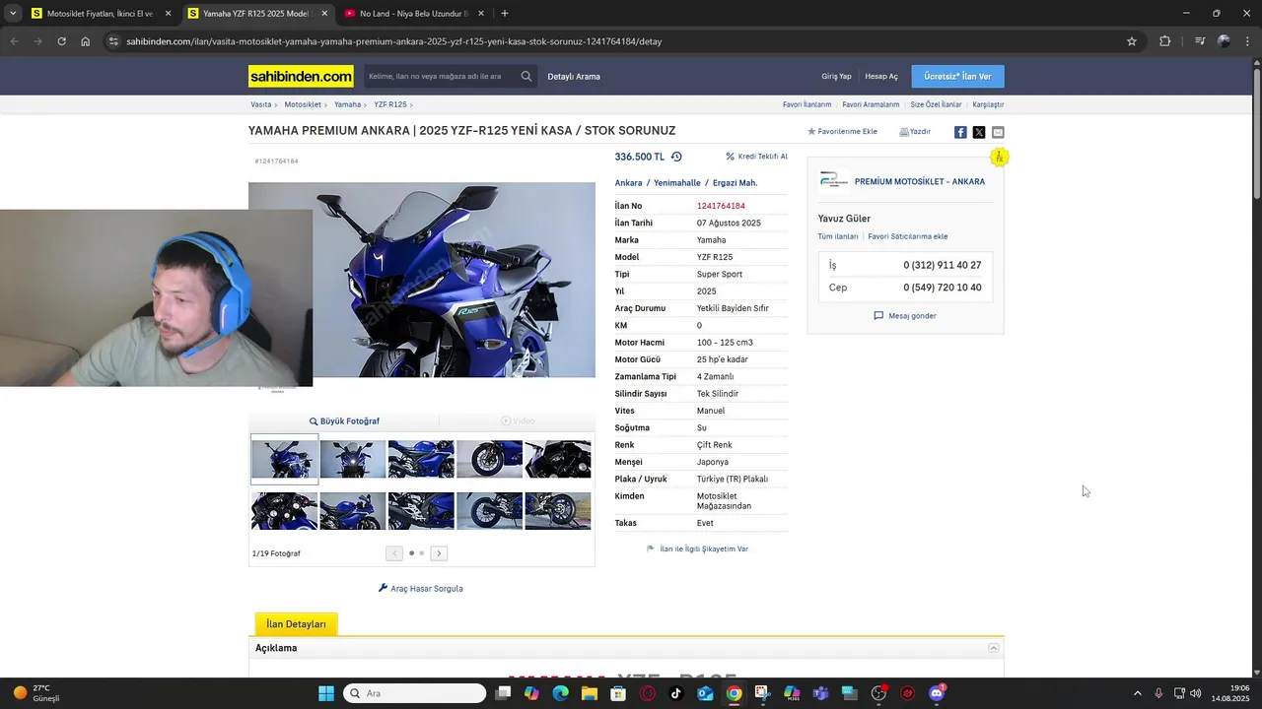This screenshot has width=1262, height=709.
Task: Open YZF R125 breadcrumb
Action: pos(390,104)
